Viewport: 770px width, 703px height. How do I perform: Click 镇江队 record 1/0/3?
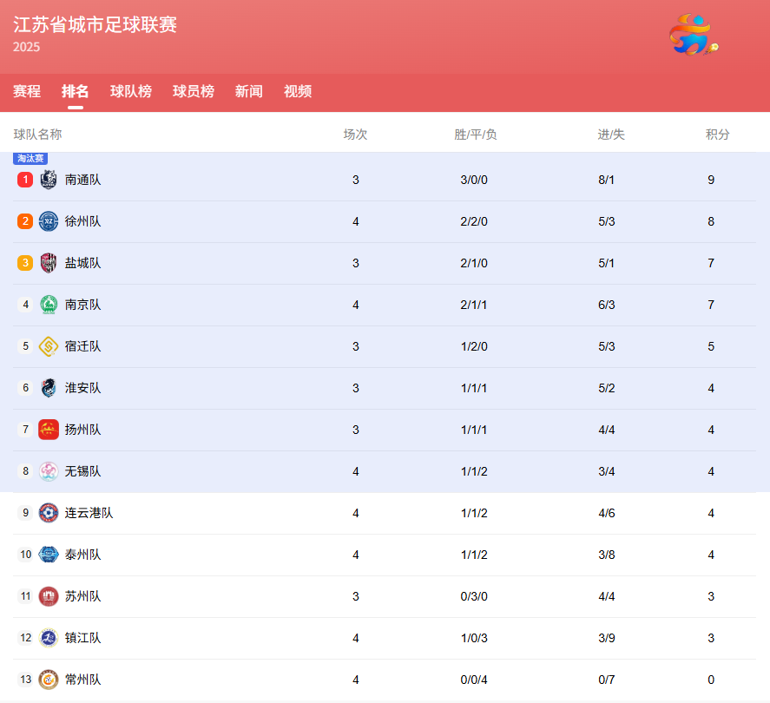point(474,638)
